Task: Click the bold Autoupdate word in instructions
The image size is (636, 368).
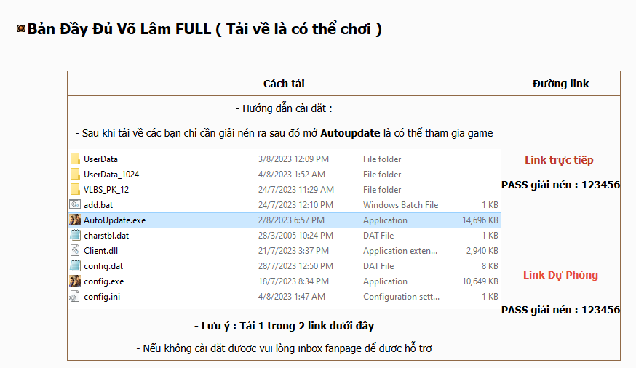Action: coord(350,133)
